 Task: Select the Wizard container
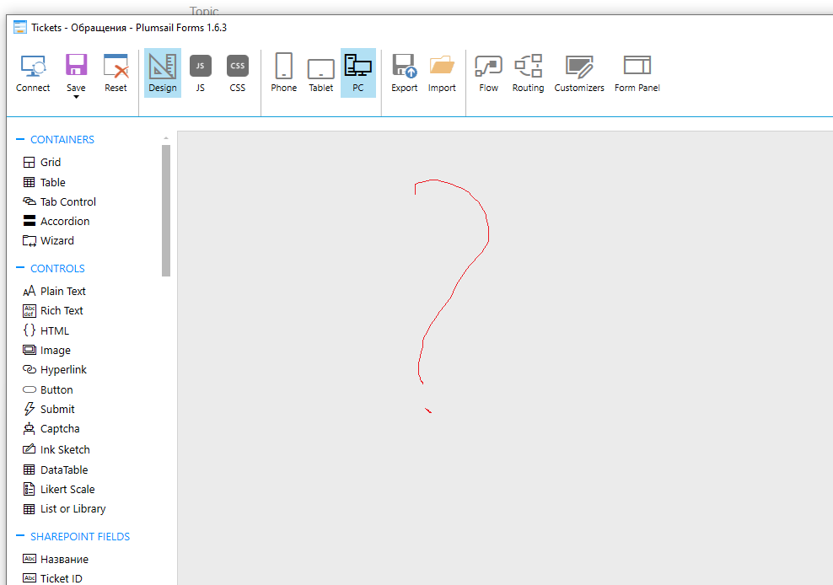tap(48, 241)
